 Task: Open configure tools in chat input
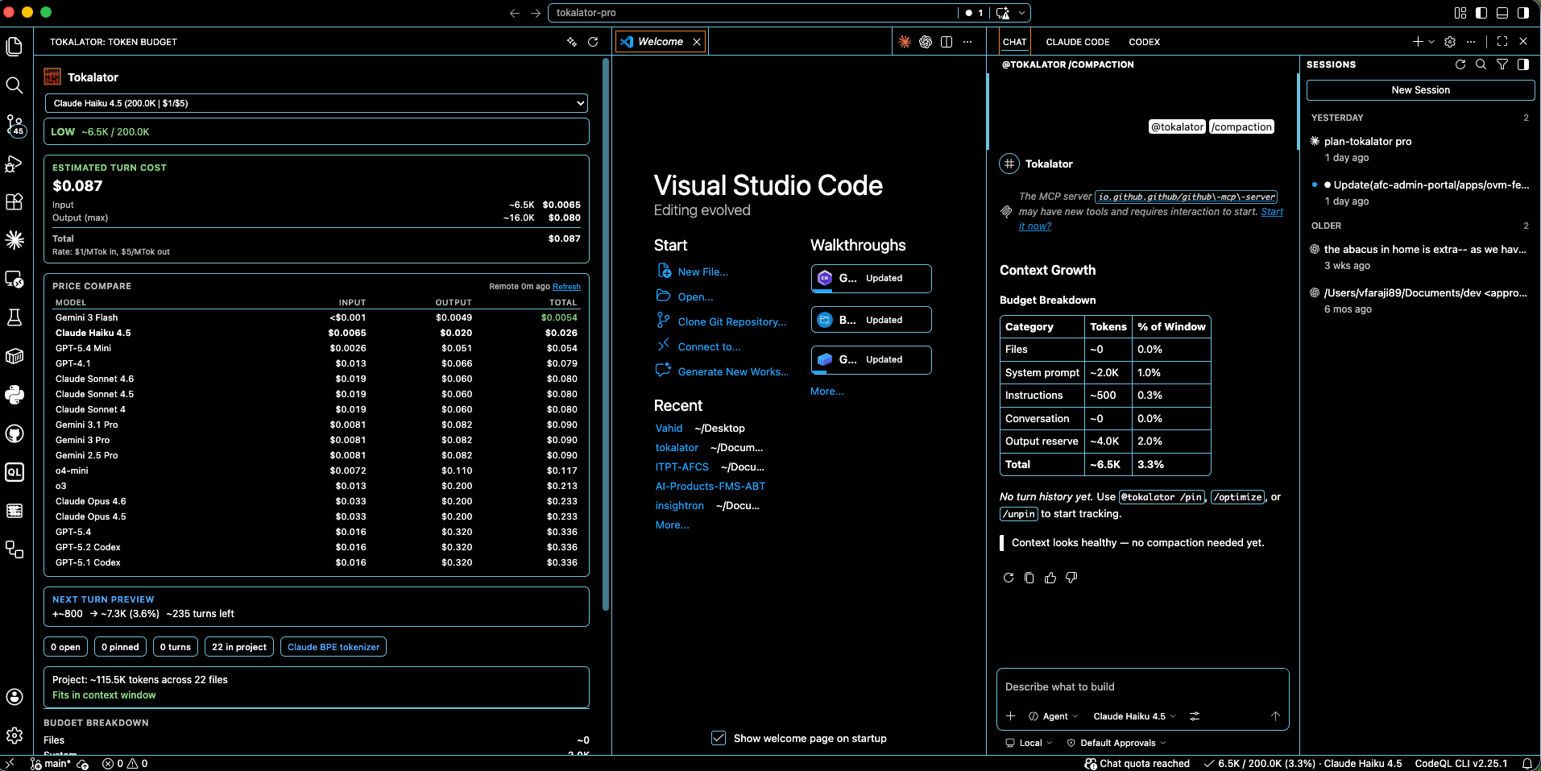point(1195,716)
